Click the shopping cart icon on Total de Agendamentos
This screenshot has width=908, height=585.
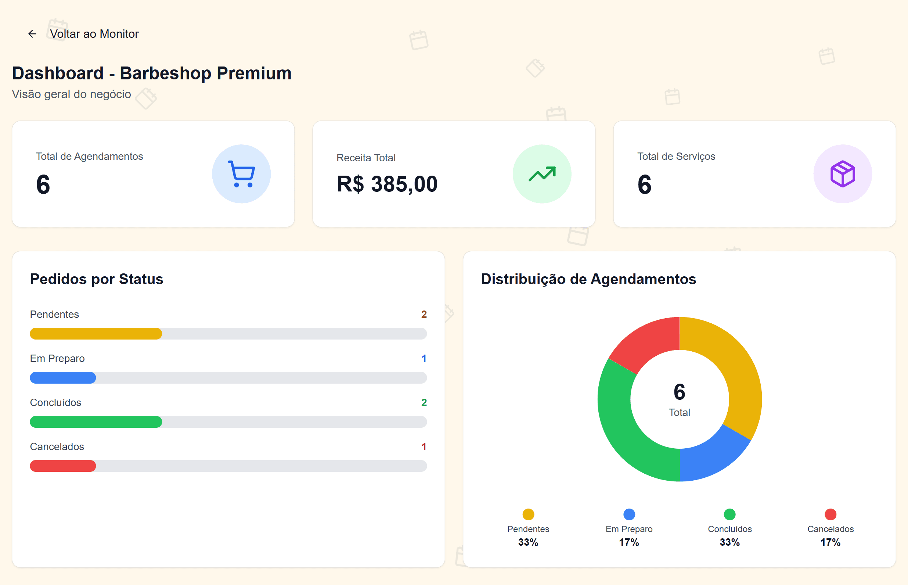(241, 173)
